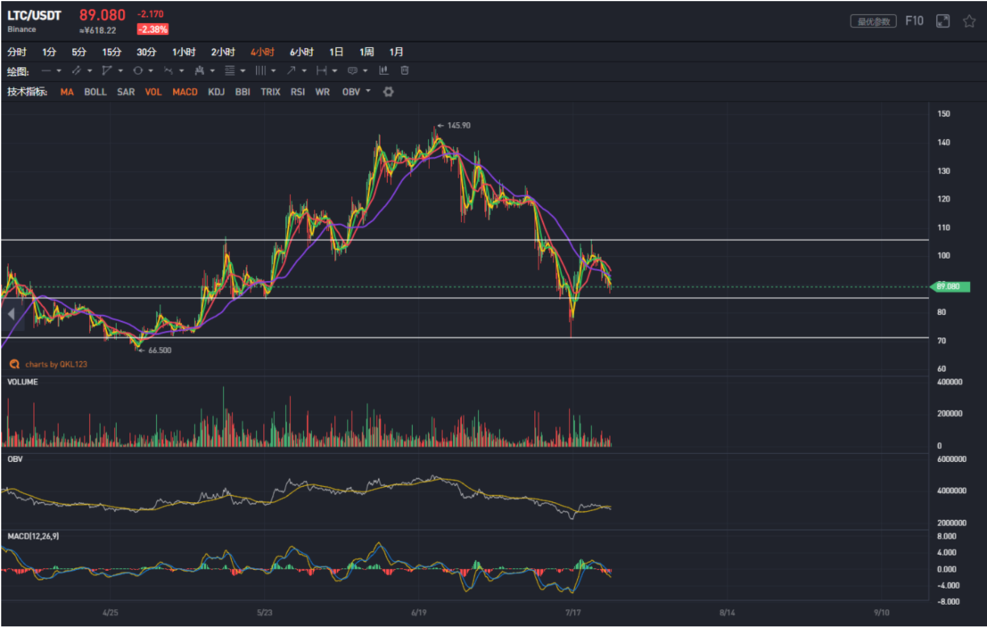Toggle the MACD indicator off
The width and height of the screenshot is (987, 627).
185,92
